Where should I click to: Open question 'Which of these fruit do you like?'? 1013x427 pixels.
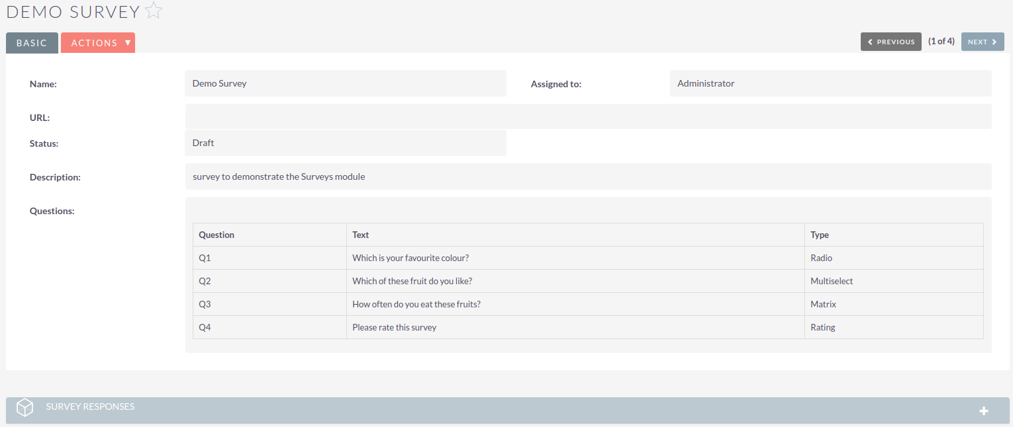point(412,280)
